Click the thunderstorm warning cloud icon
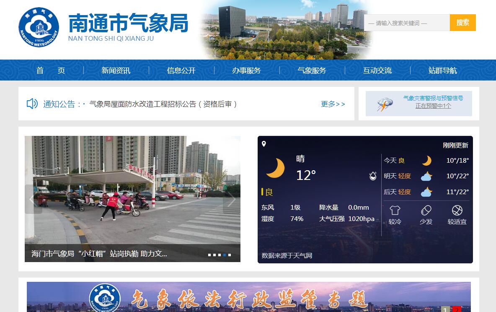Viewport: 496px width, 312px height. [x=385, y=104]
